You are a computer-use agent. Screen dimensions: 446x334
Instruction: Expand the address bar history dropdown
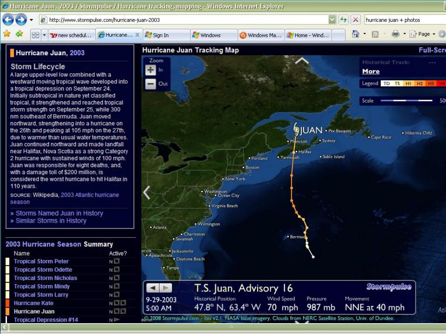tap(332, 20)
